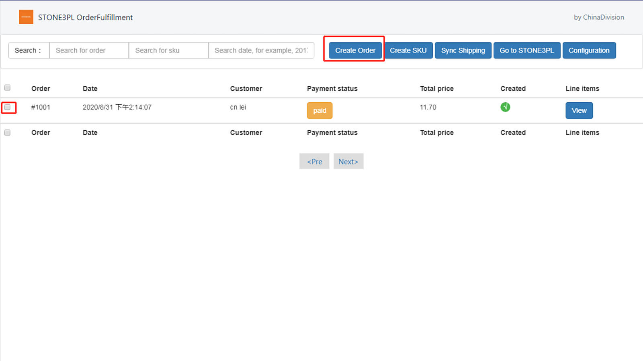Click the by ChinaDivision text
Screen dimensions: 643x361
click(x=599, y=17)
